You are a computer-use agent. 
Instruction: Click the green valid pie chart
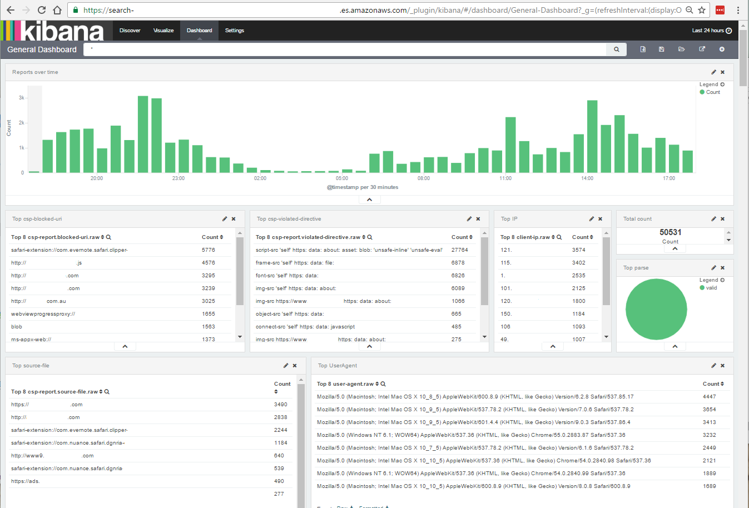(656, 309)
